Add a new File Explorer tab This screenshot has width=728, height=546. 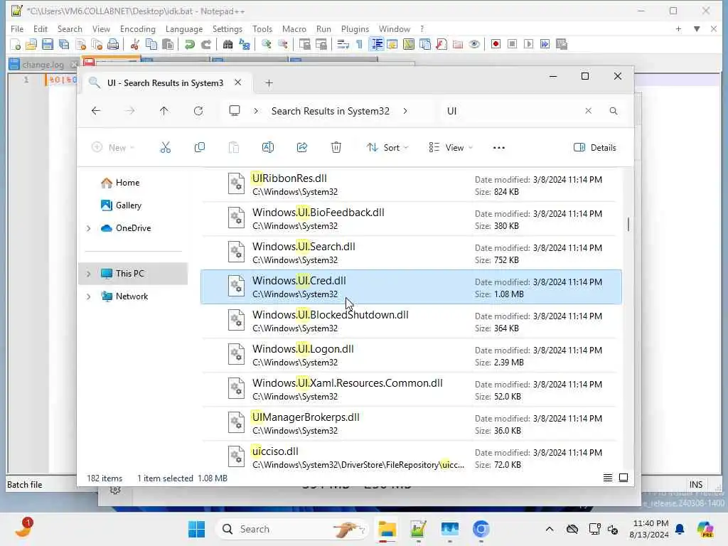pos(269,83)
